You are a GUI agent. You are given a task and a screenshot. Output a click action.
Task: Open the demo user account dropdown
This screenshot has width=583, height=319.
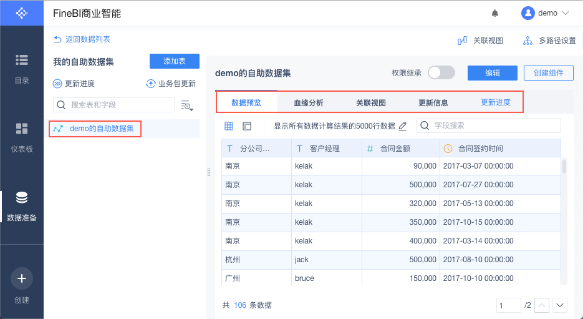[x=546, y=13]
